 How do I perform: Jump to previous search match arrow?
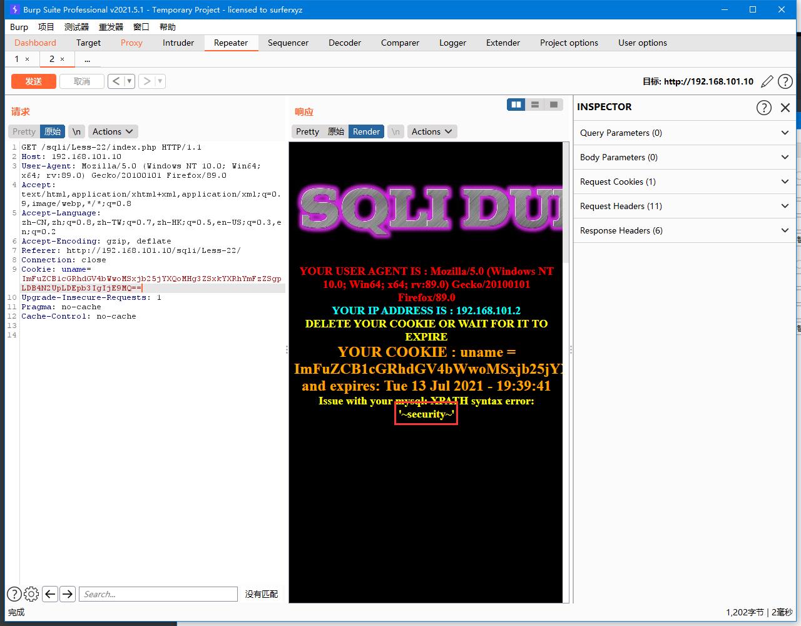[50, 594]
